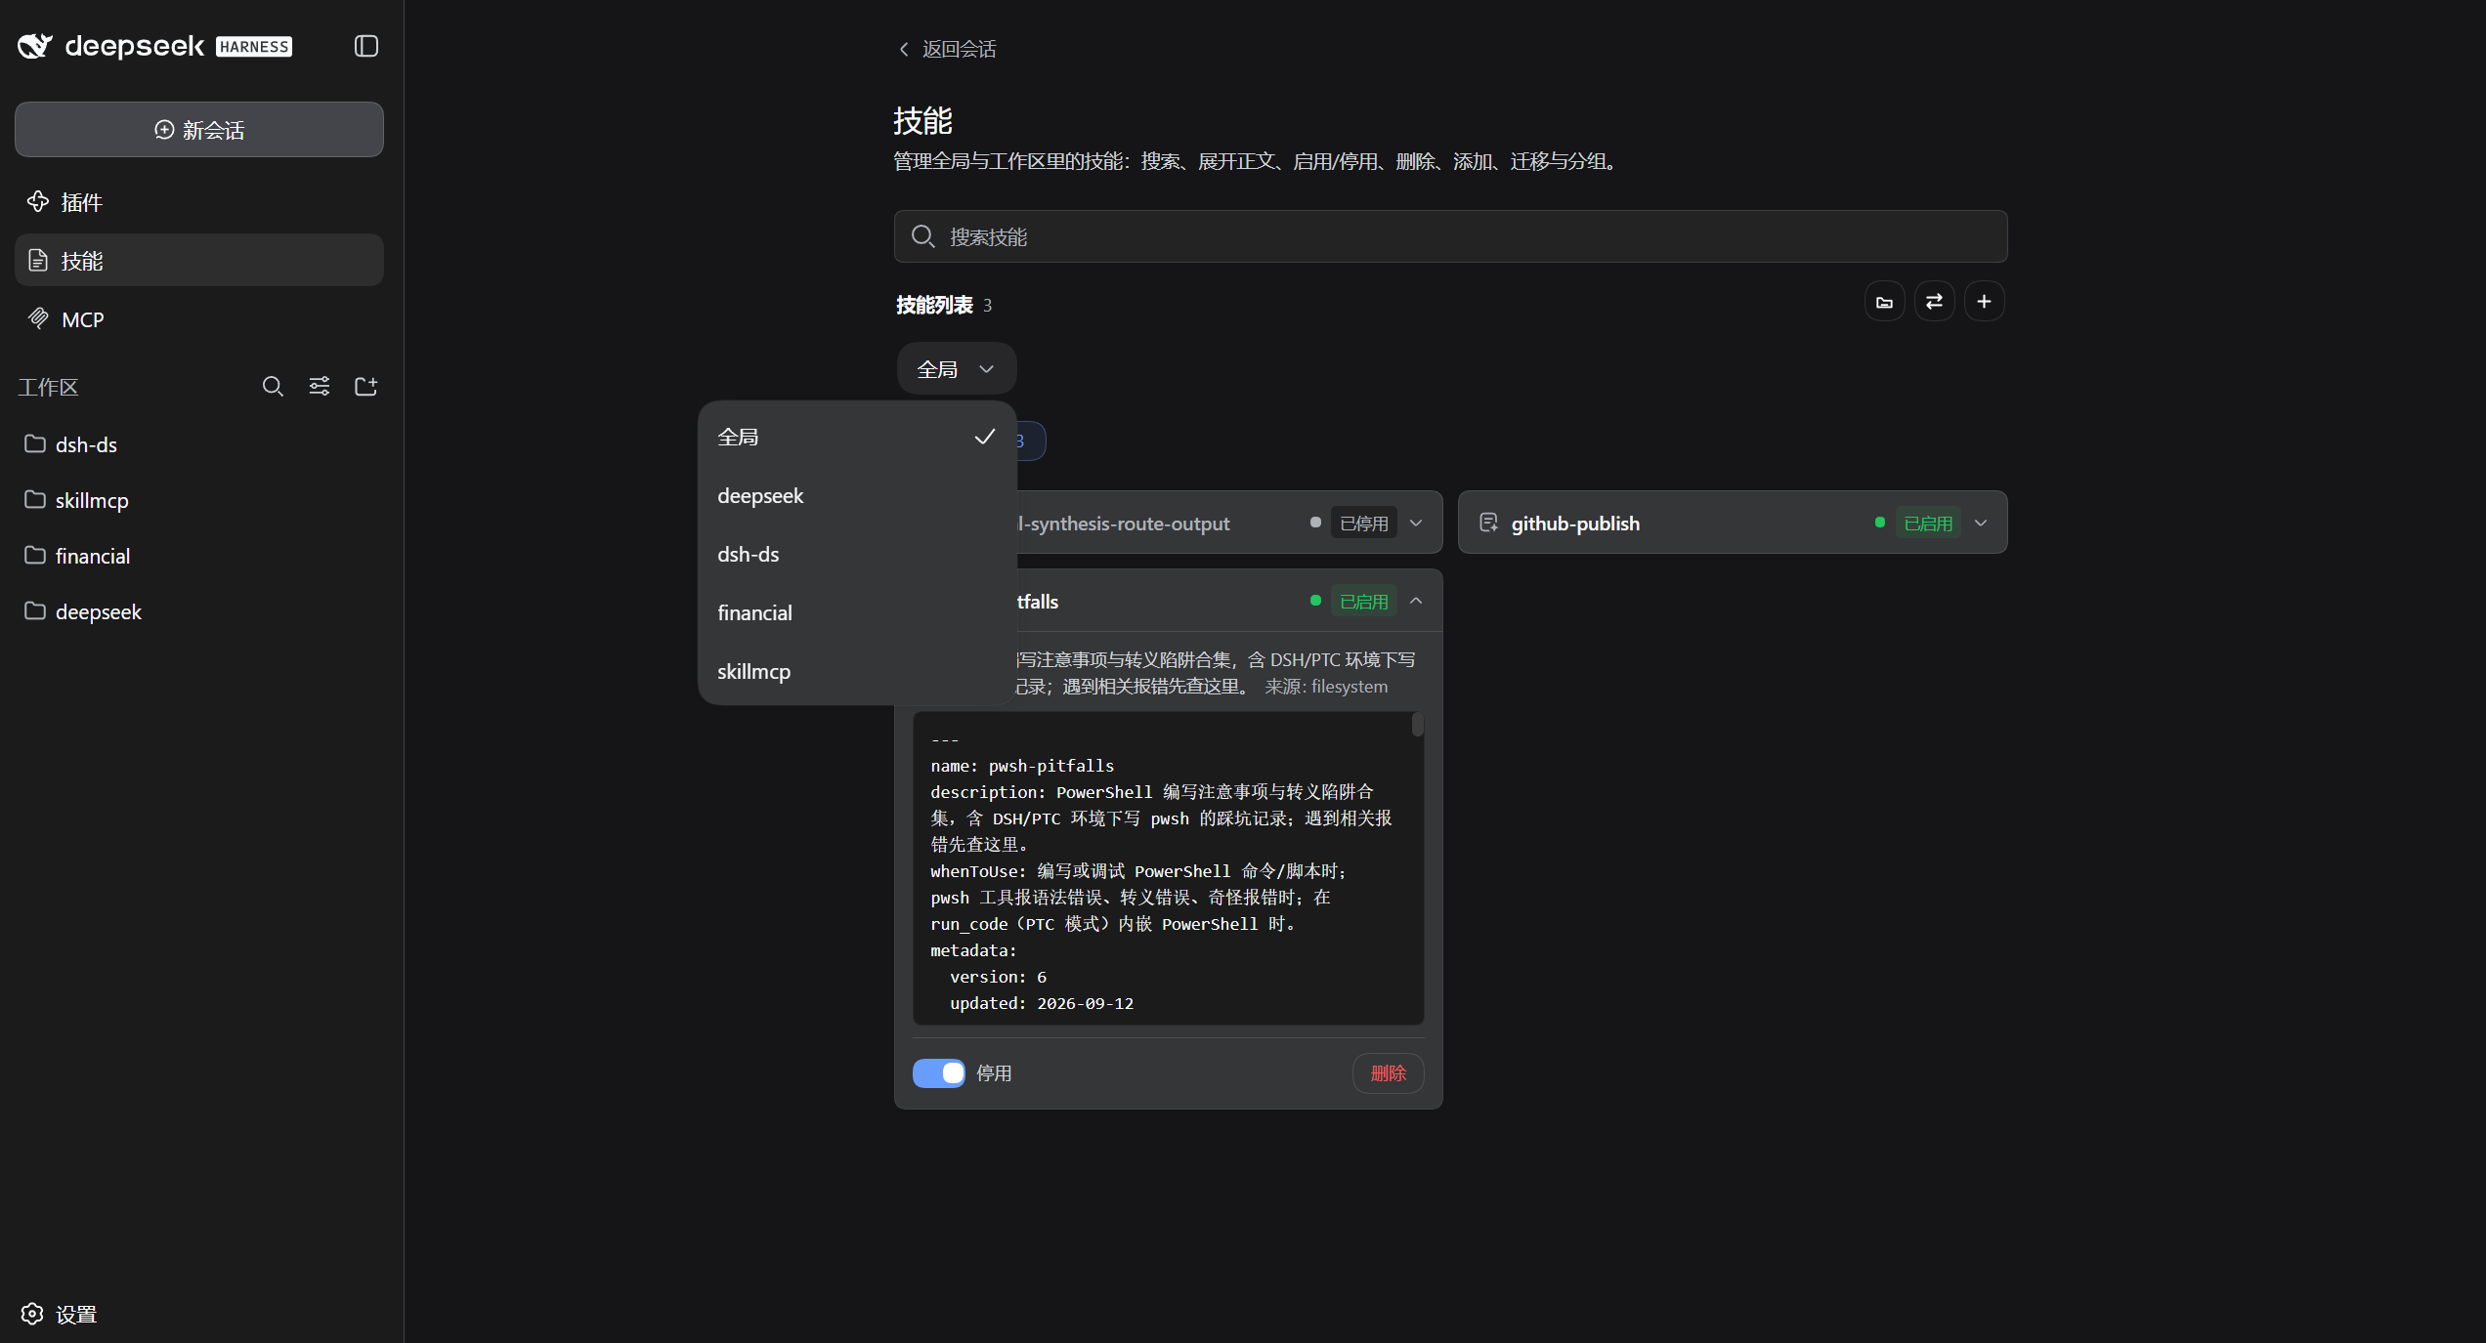This screenshot has height=1343, width=2486.
Task: Click '来源: filesystem' source label
Action: coord(1326,687)
